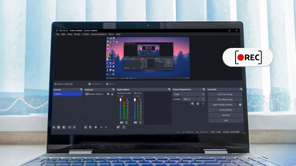The image size is (296, 166).
Task: Open the Scene Collection menu
Action: point(98,34)
